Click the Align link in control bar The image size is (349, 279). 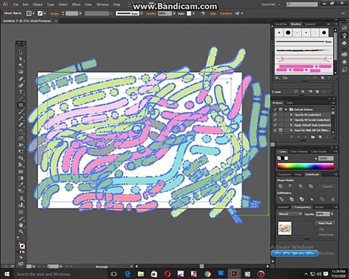point(213,14)
